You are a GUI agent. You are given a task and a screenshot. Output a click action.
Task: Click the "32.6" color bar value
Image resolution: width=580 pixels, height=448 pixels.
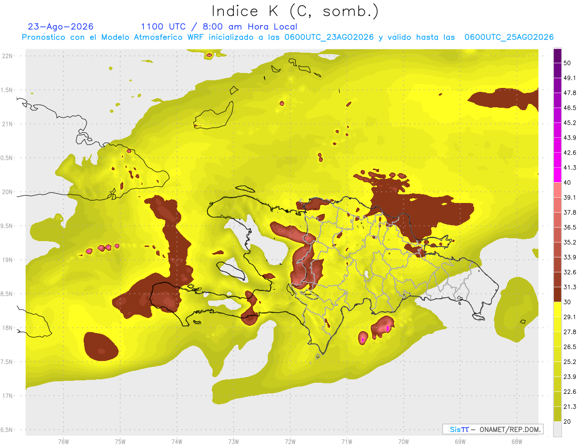click(570, 272)
